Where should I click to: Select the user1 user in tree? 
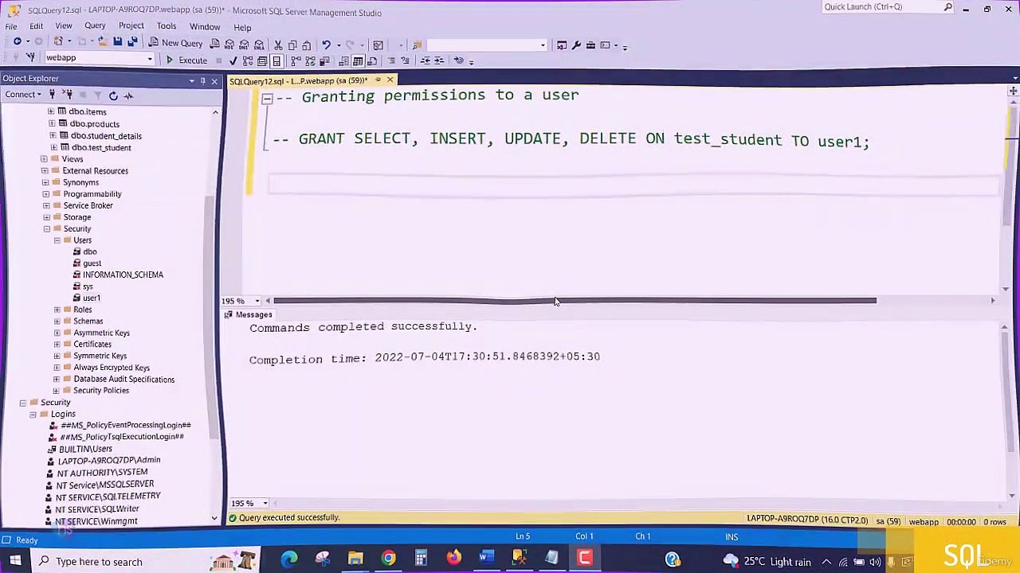[x=92, y=298]
